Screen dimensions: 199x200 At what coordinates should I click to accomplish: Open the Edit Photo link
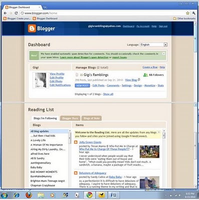[x=56, y=81]
